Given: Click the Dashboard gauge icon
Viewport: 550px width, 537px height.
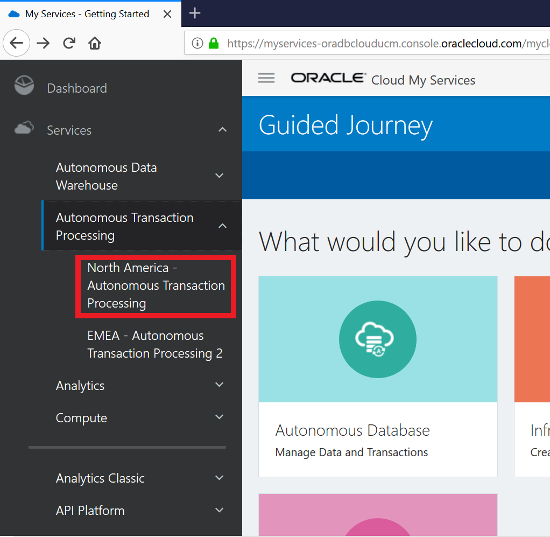Looking at the screenshot, I should 24,86.
